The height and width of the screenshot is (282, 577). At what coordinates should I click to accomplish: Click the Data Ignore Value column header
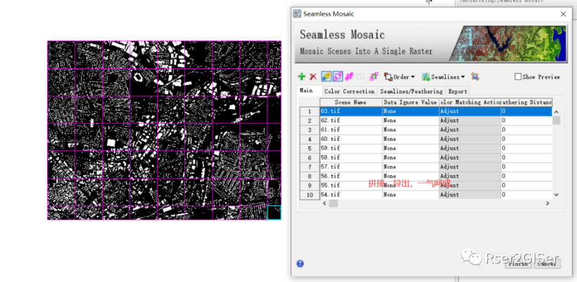[411, 102]
